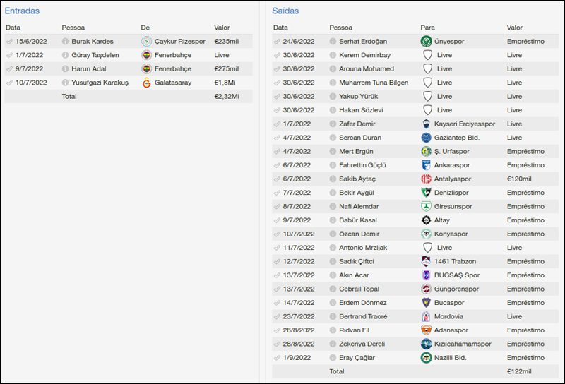Click the Entradas section heading
The width and height of the screenshot is (565, 384).
22,11
